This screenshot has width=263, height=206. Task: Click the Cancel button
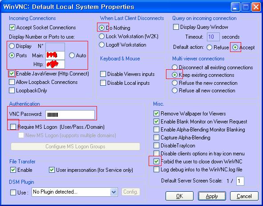click(244, 196)
